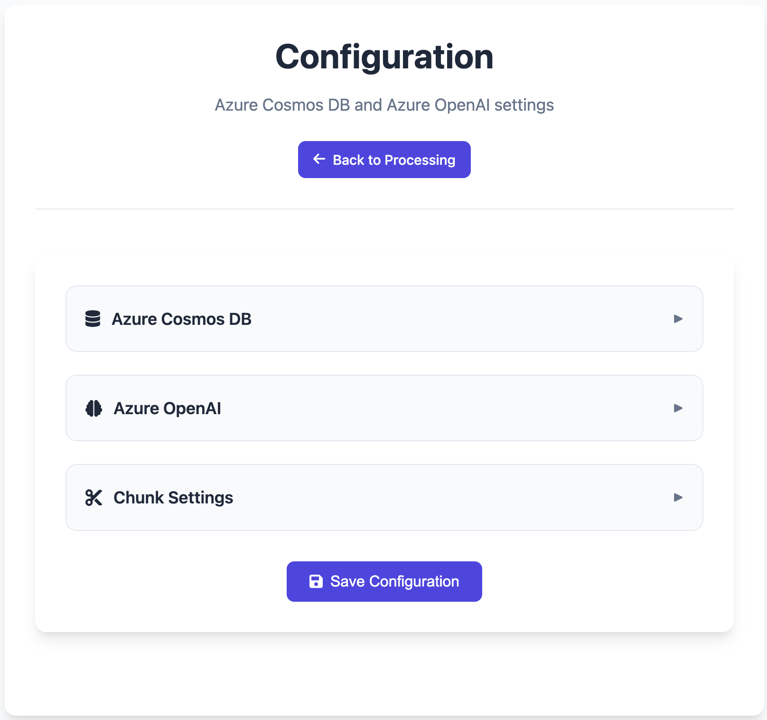The height and width of the screenshot is (720, 767).
Task: Click the scissors icon beside Chunk Settings
Action: click(94, 497)
